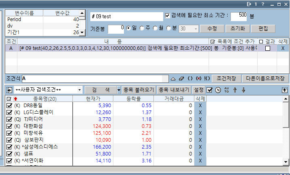Move item up with the up arrow icon
The image size is (290, 175).
click(x=235, y=90)
